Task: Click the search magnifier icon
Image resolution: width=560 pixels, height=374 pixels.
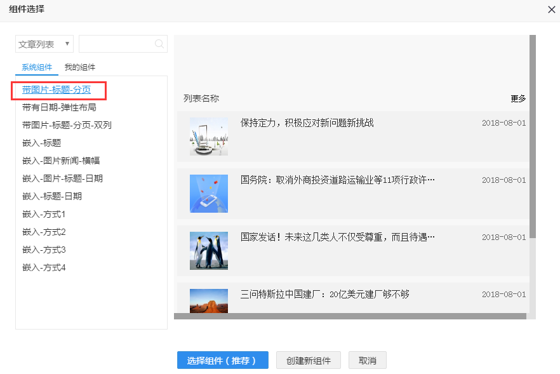Action: (x=159, y=44)
